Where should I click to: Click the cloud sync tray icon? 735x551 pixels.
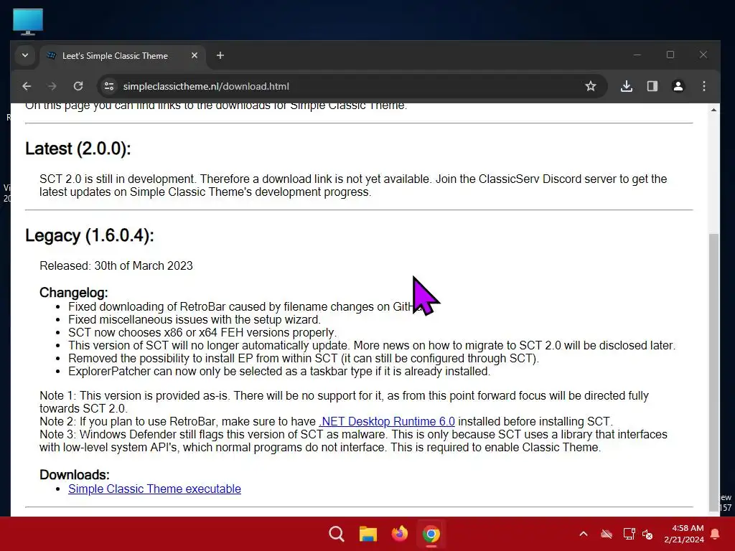(x=607, y=534)
